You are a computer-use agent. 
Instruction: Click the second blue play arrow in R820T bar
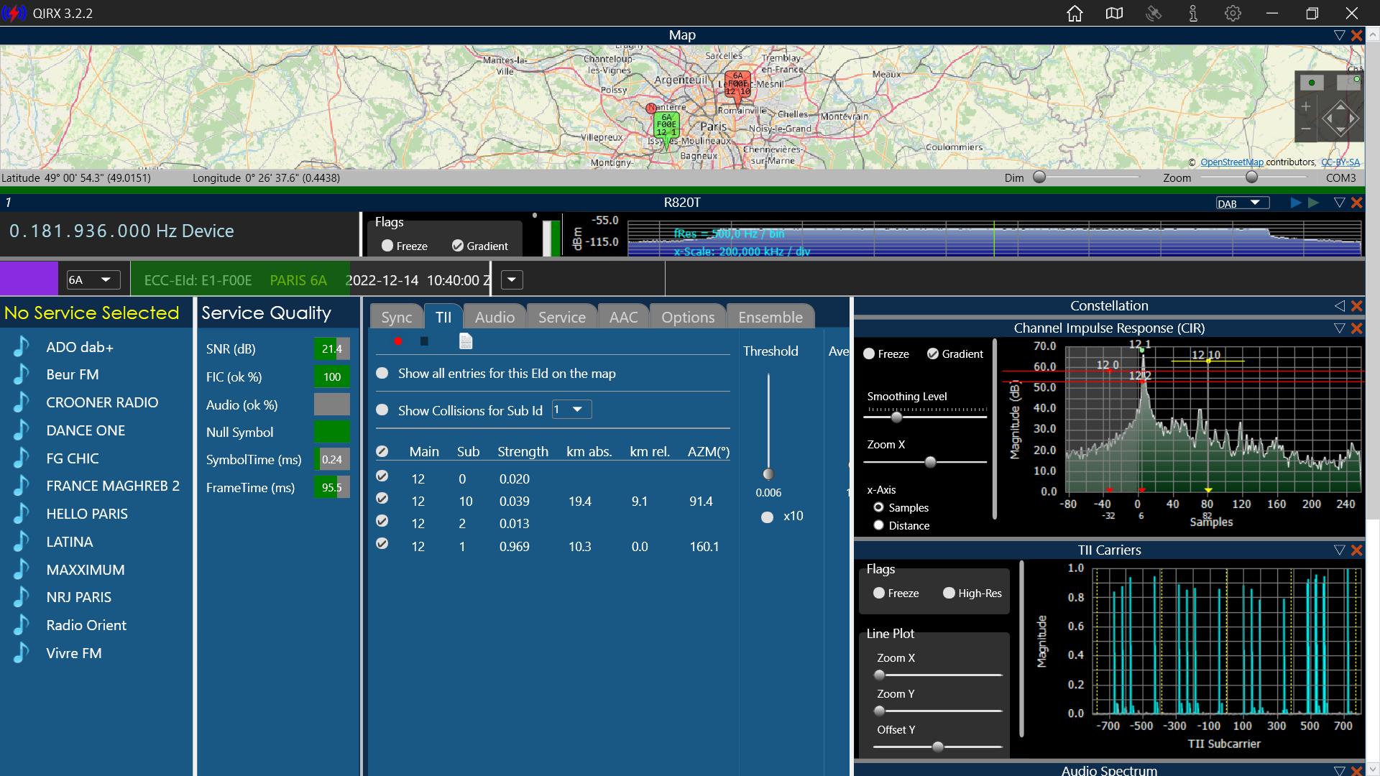click(x=1314, y=203)
